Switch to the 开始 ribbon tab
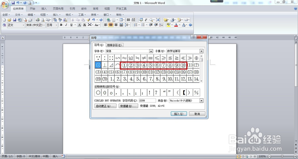 pos(32,9)
